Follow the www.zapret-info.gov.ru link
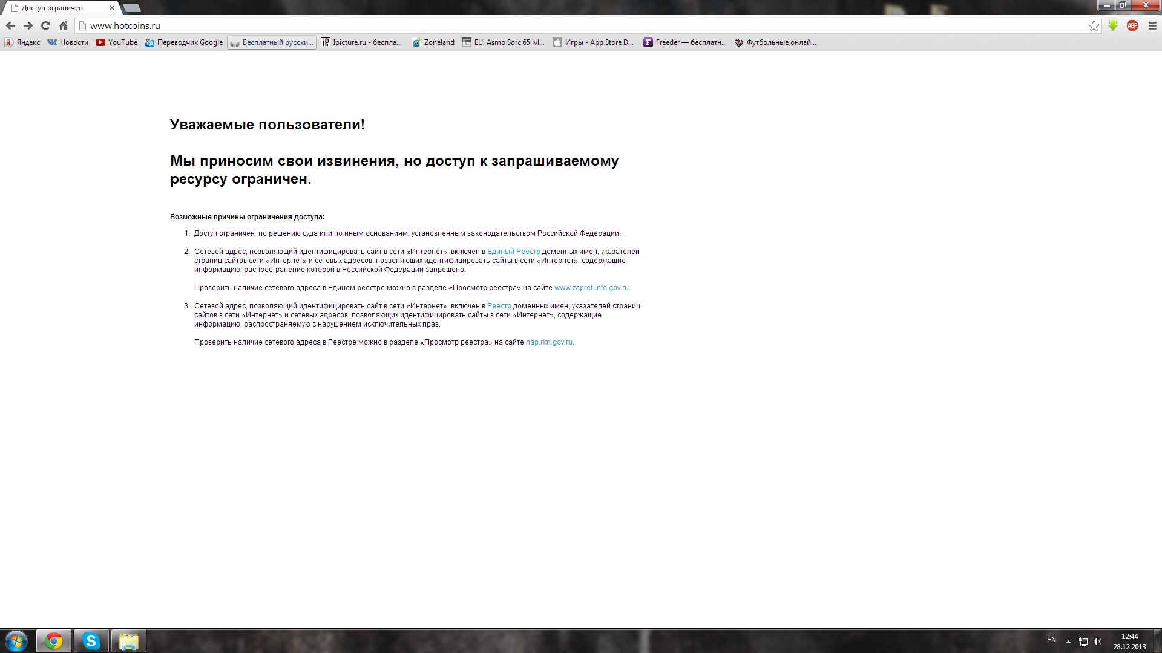The image size is (1162, 653). click(591, 288)
